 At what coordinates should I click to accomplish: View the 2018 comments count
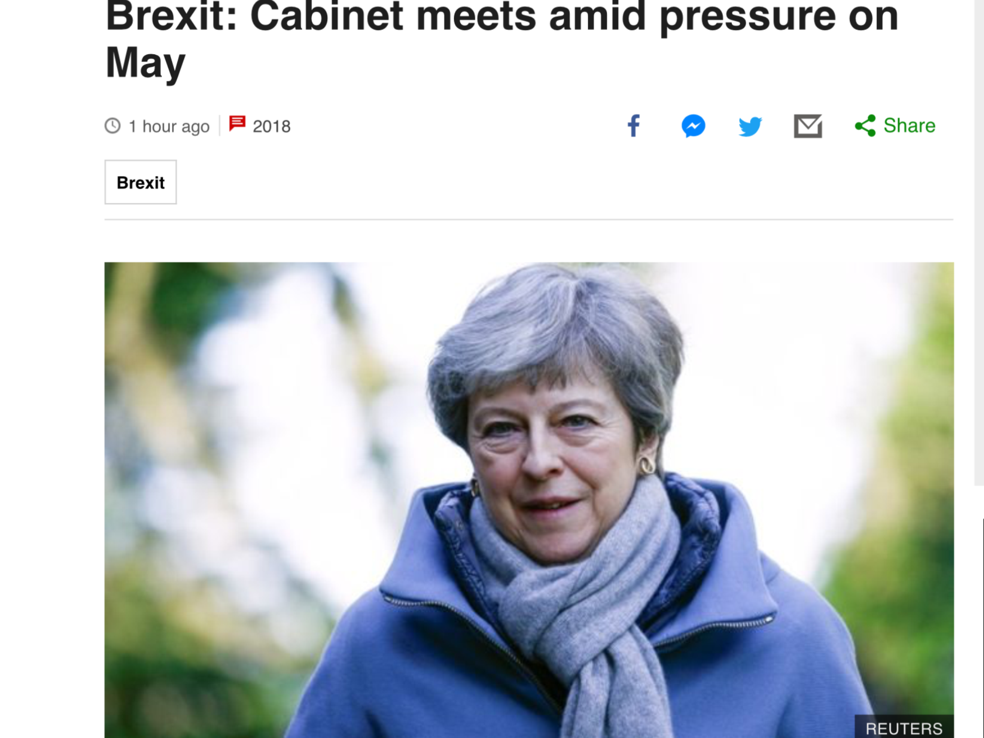point(271,126)
